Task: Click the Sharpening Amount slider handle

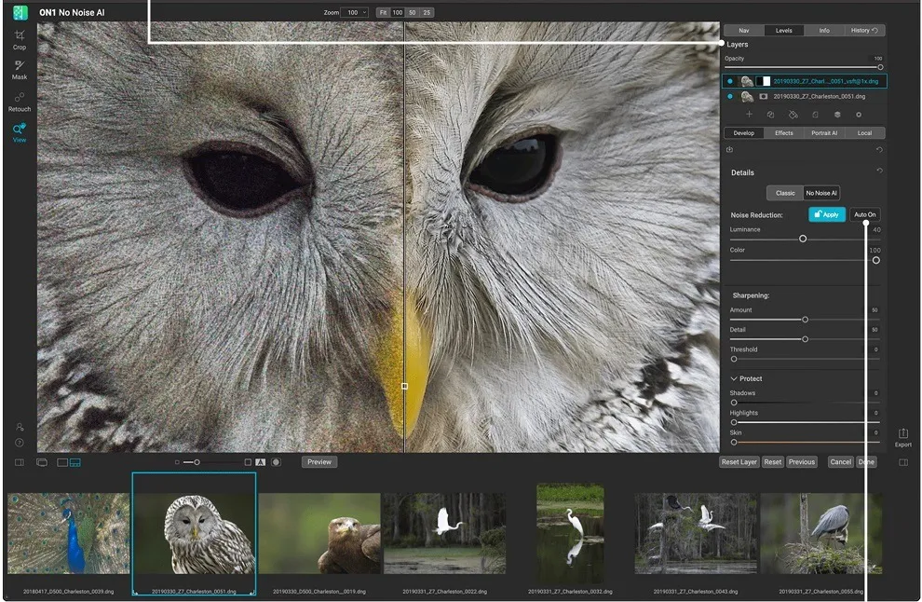Action: click(805, 320)
